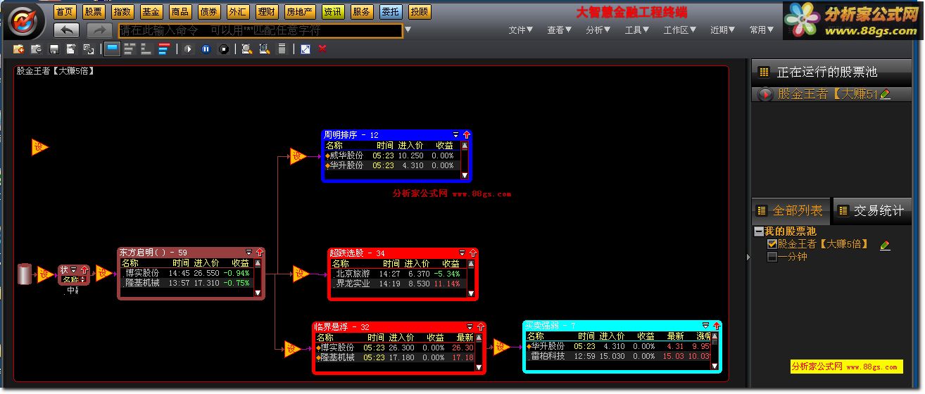Click the up arrow on 东方启明 box

[259, 252]
